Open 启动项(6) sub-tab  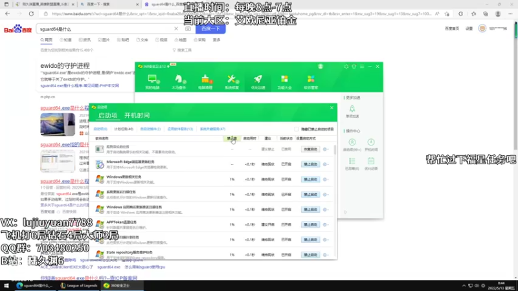100,129
